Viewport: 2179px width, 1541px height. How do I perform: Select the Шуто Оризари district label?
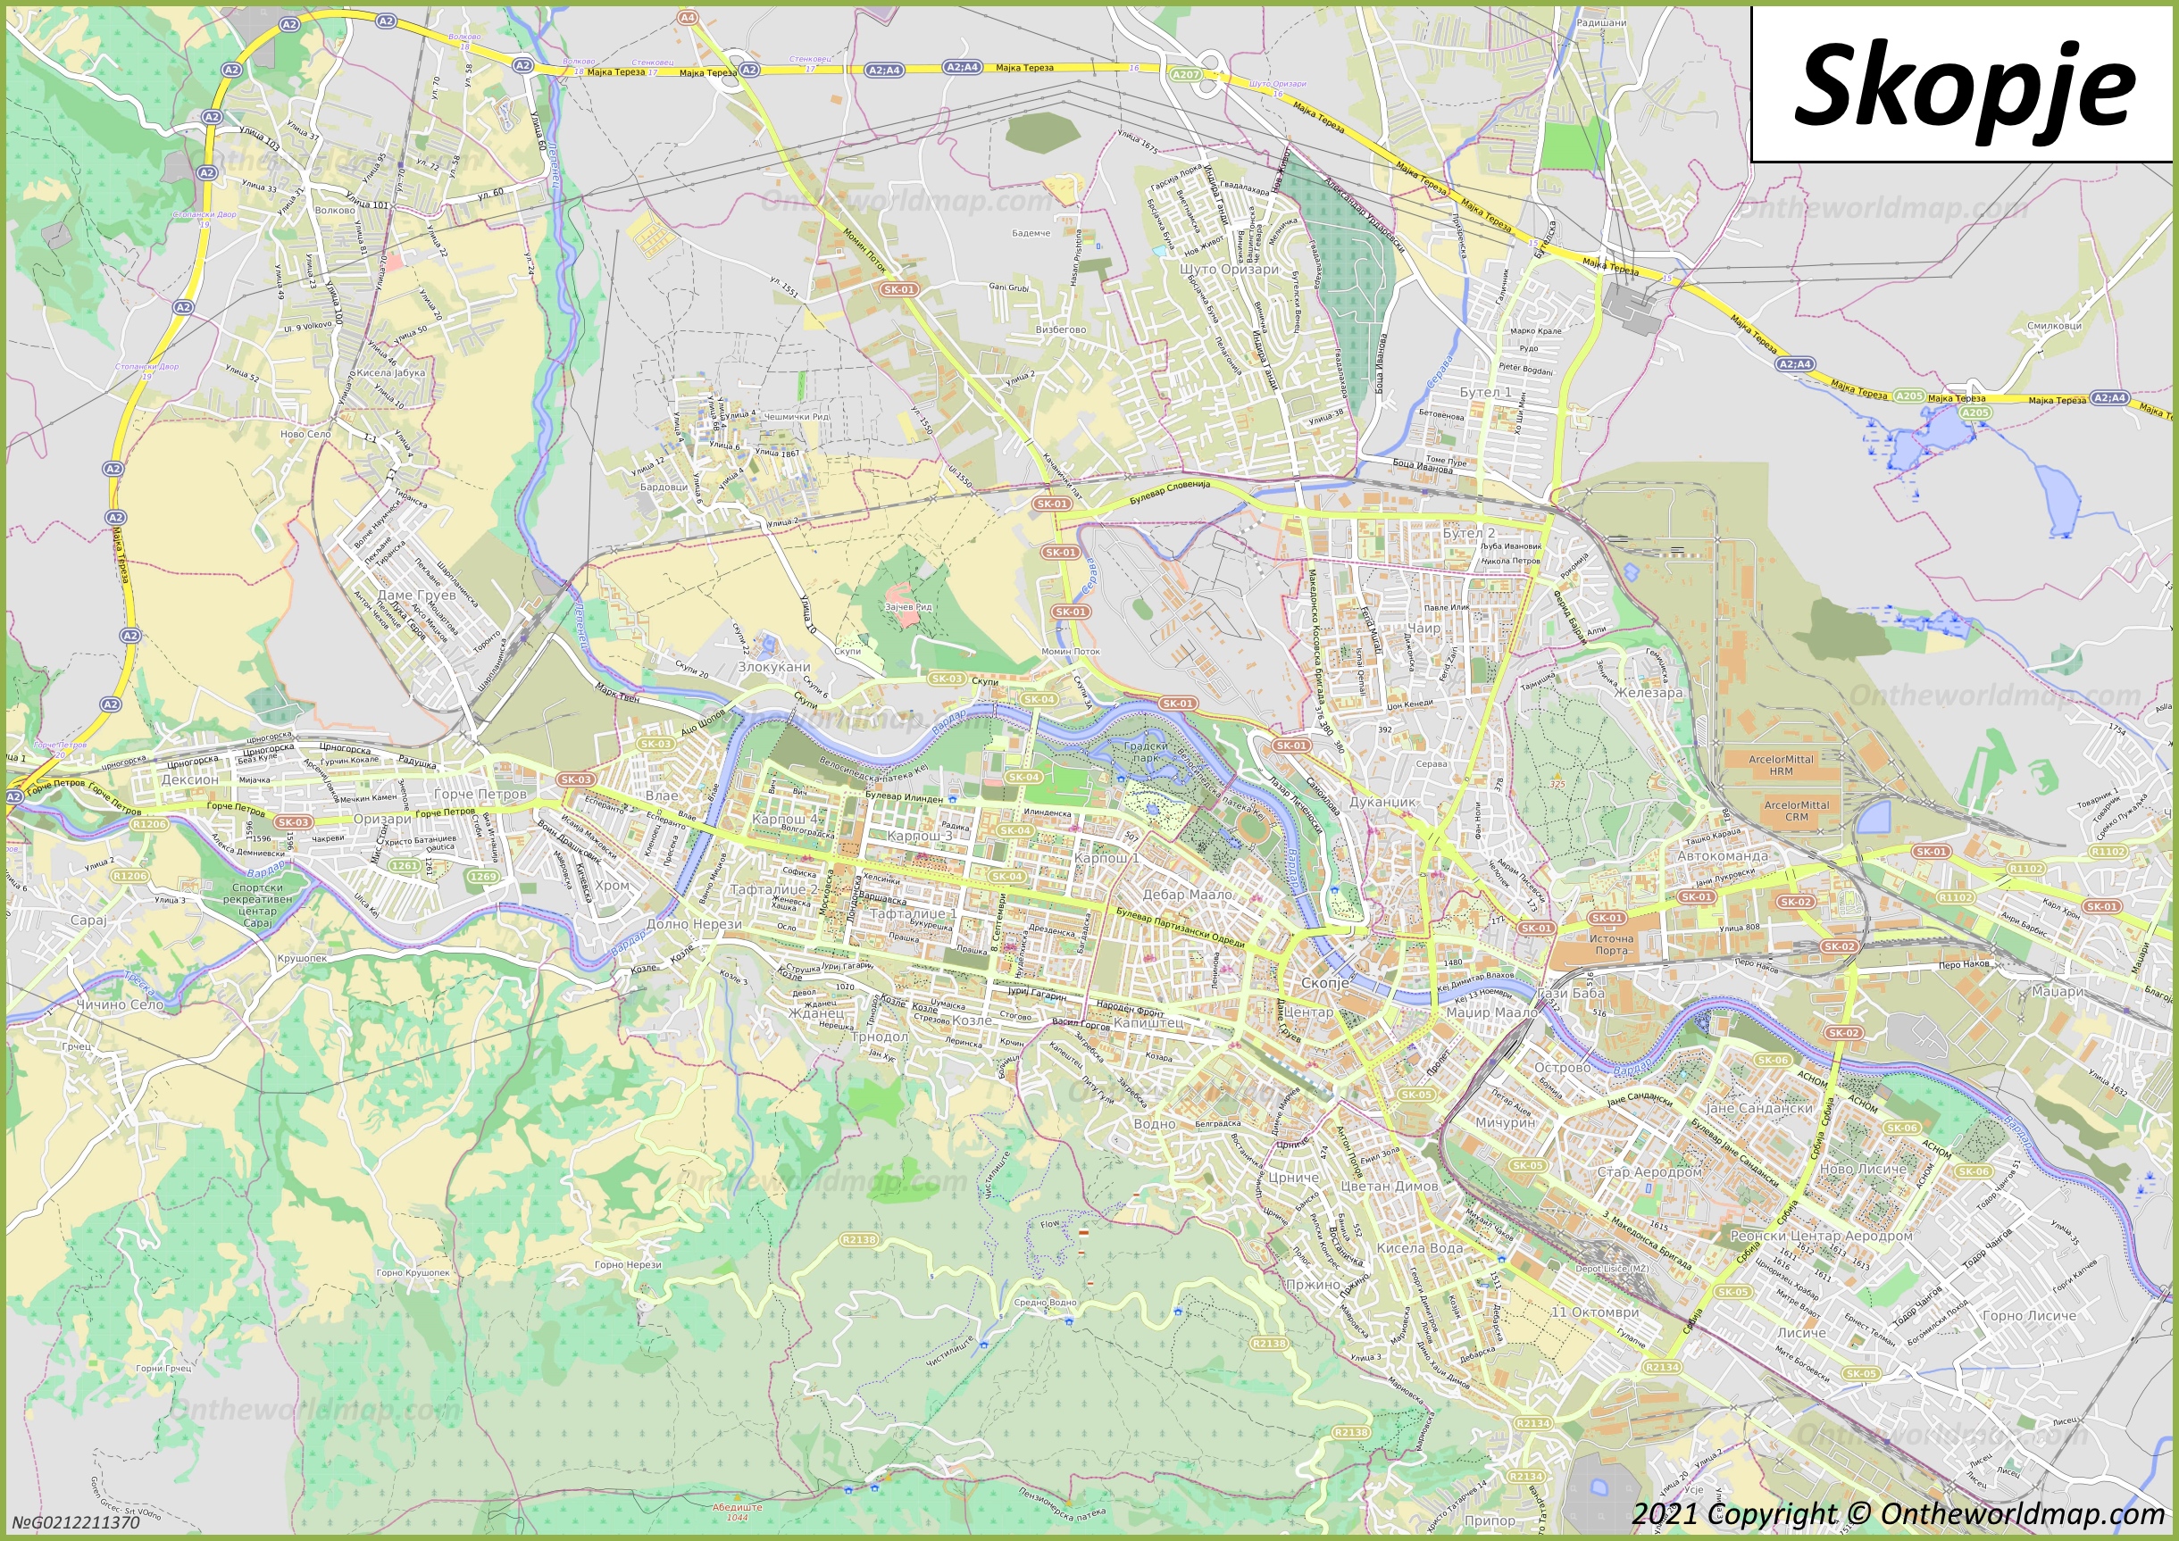pyautogui.click(x=1229, y=270)
